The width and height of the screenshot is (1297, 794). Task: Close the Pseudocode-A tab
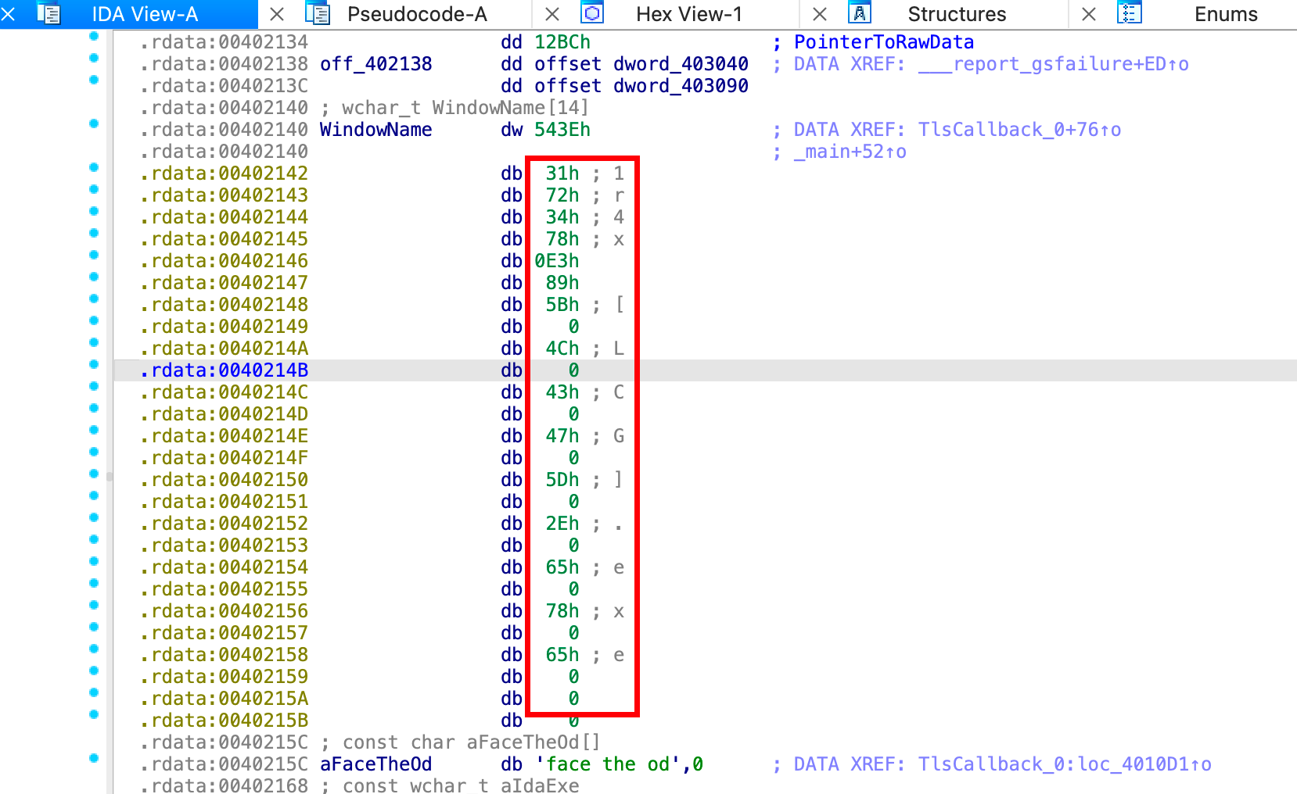click(x=277, y=14)
